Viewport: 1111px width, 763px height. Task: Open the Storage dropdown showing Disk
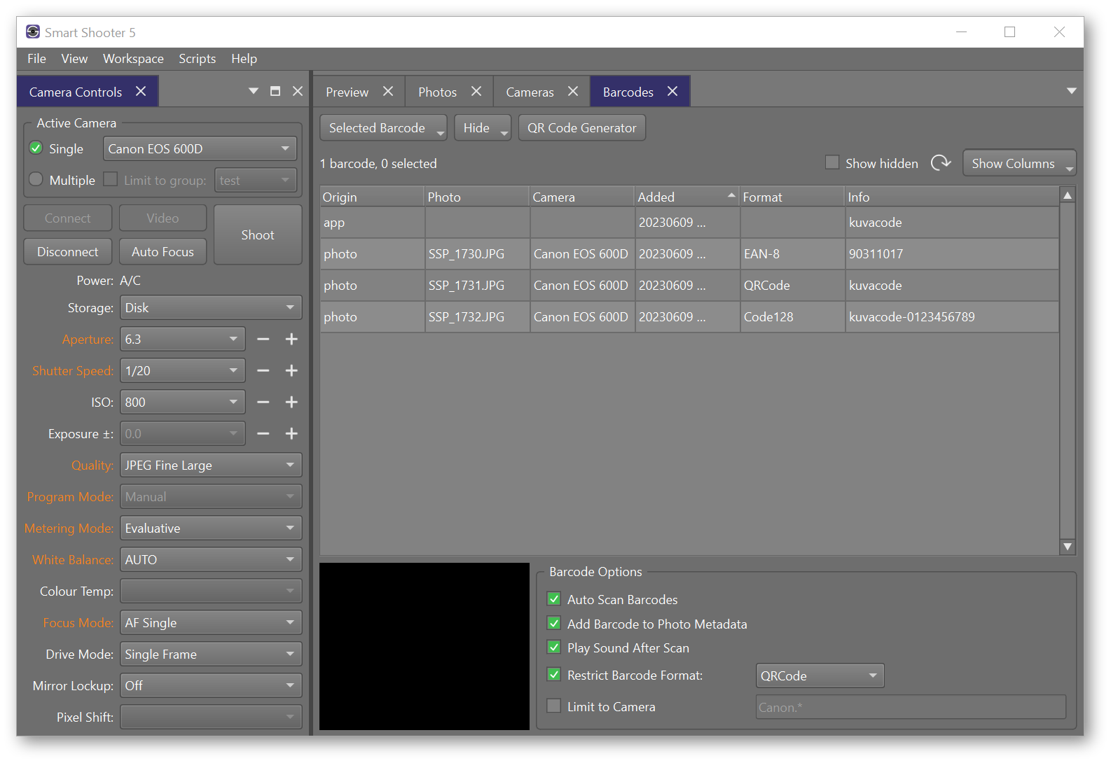coord(211,308)
